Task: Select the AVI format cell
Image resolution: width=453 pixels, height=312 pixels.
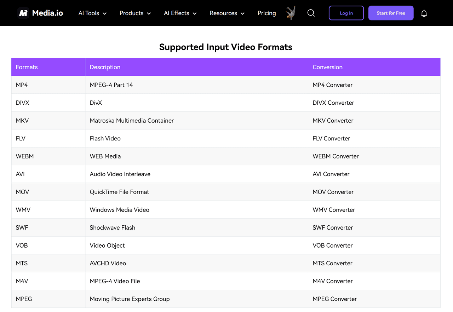Action: (48, 174)
